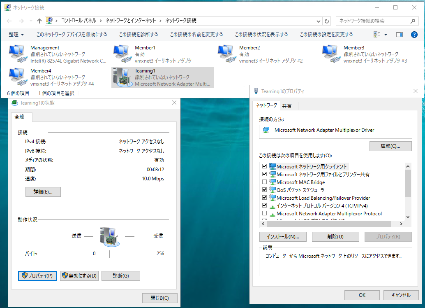The image size is (425, 308).
Task: Click the scroll-up arrow in items list
Action: click(x=408, y=166)
